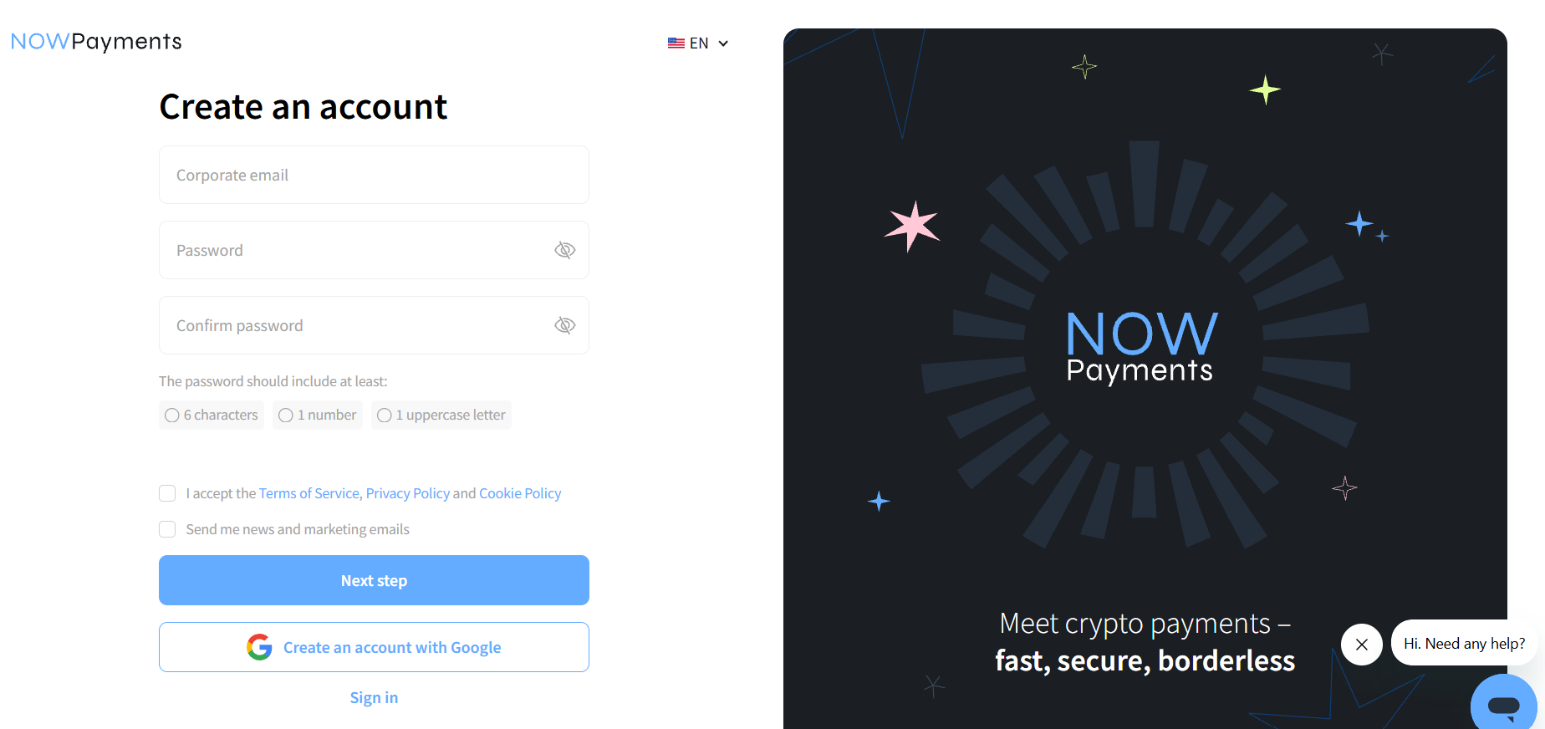Click the '6 characters' requirement indicator
The height and width of the screenshot is (729, 1545).
tap(211, 415)
